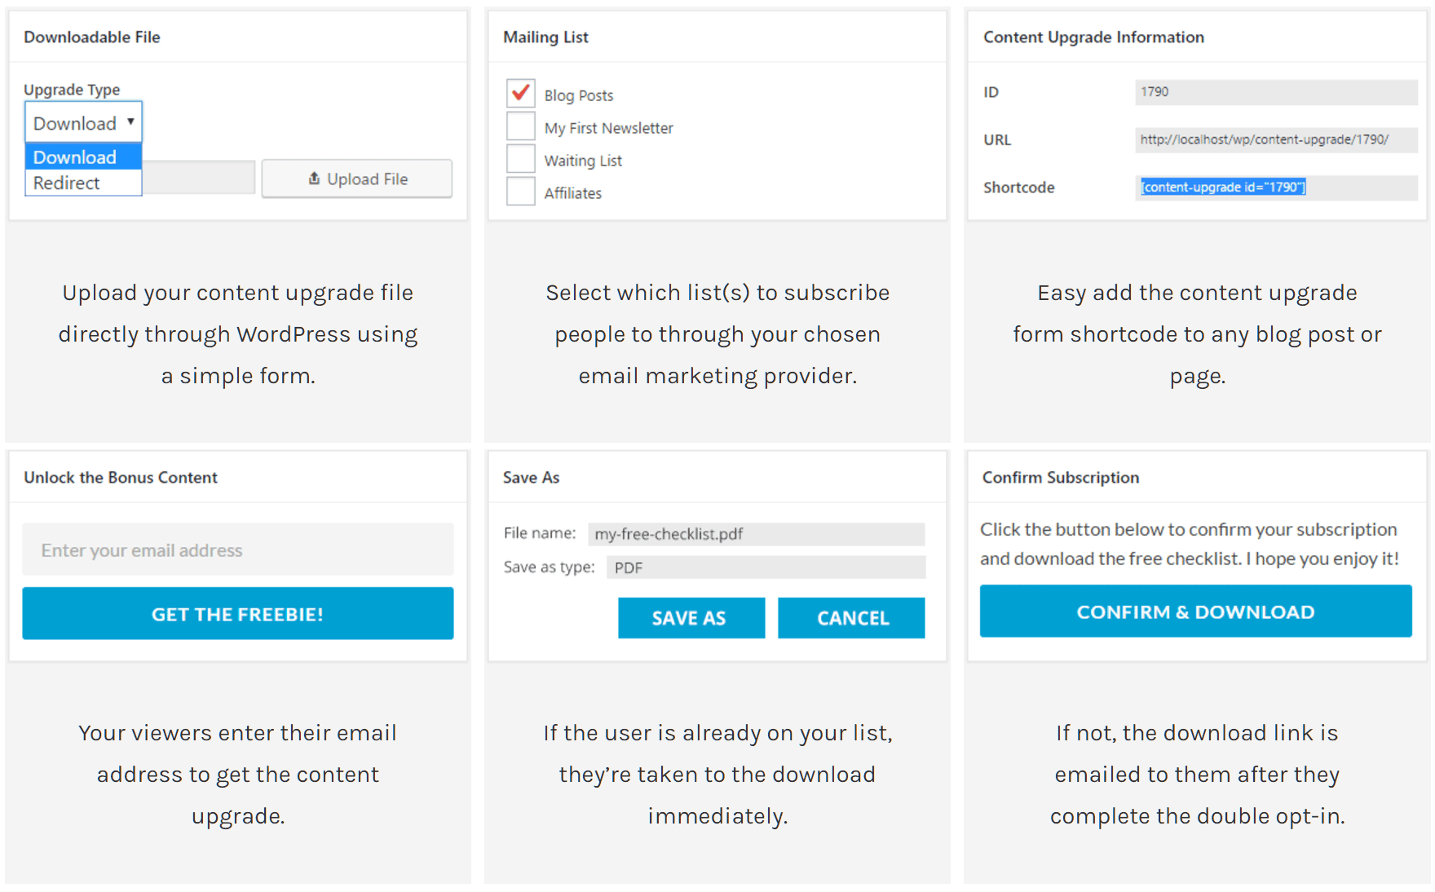The image size is (1435, 892).
Task: Check the "My First Newsletter" mailing list
Action: [520, 126]
